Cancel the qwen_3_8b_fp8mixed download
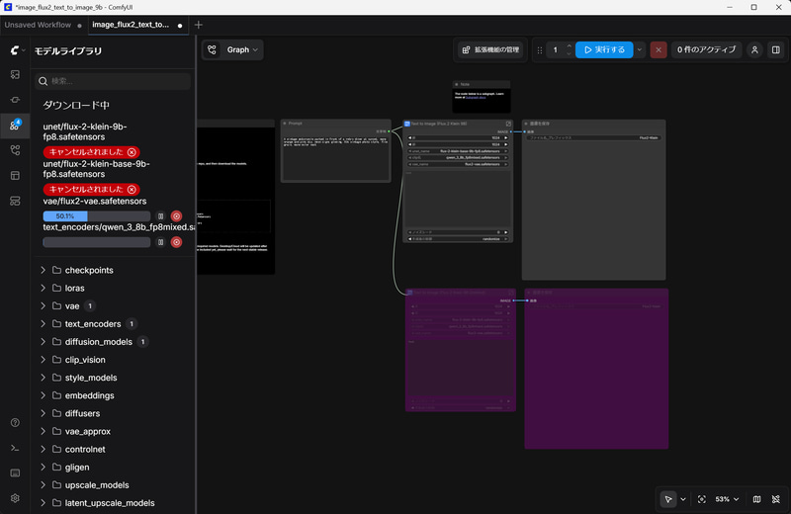Viewport: 791px width, 514px height. (x=176, y=242)
